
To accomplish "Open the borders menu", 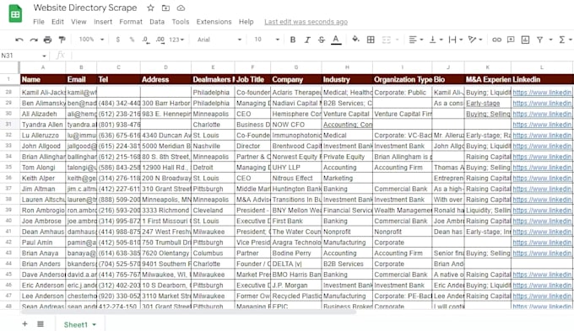I will point(371,40).
